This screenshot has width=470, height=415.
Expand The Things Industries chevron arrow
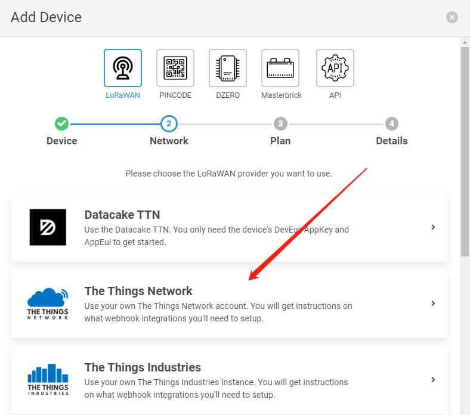pyautogui.click(x=433, y=380)
